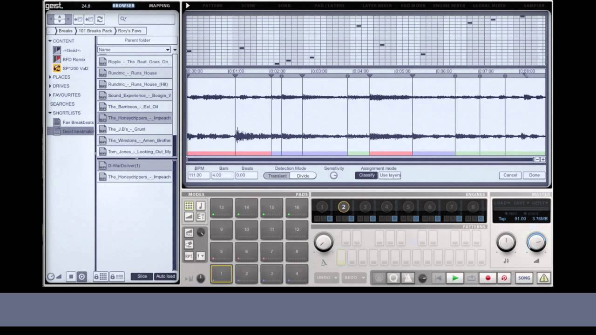Click pad 1 with yellow outline
Image resolution: width=596 pixels, height=335 pixels.
pyautogui.click(x=221, y=274)
